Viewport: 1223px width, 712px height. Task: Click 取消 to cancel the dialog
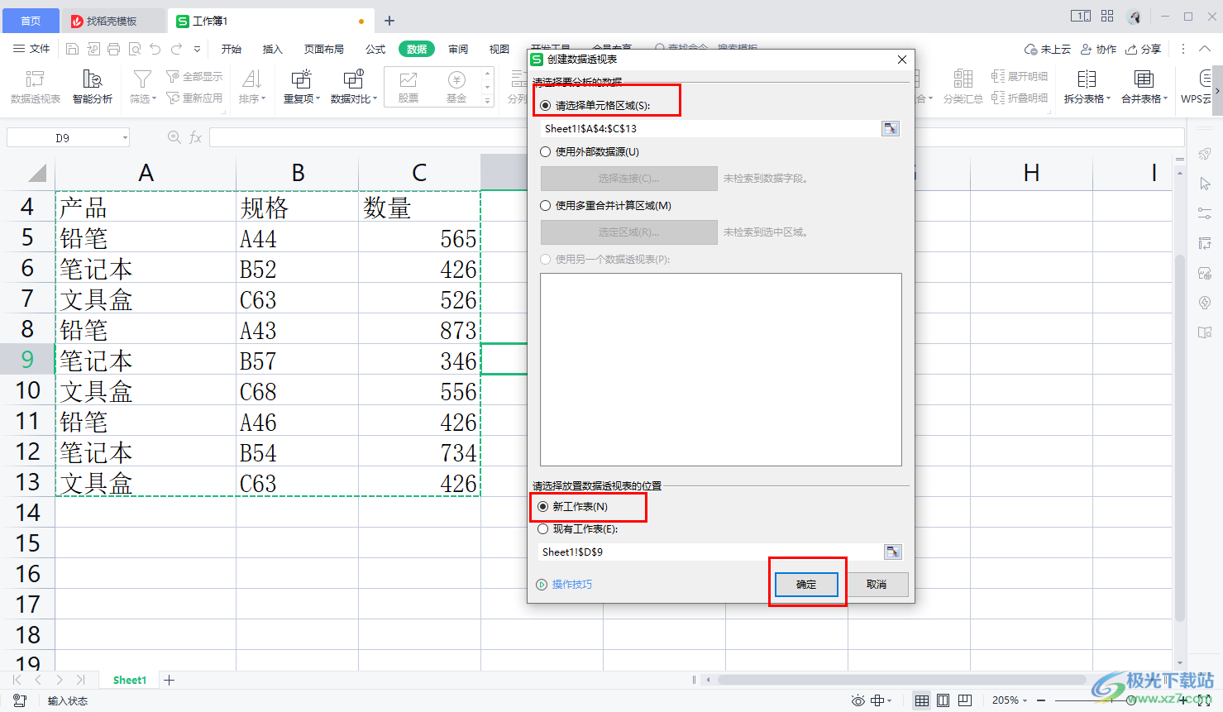[877, 585]
